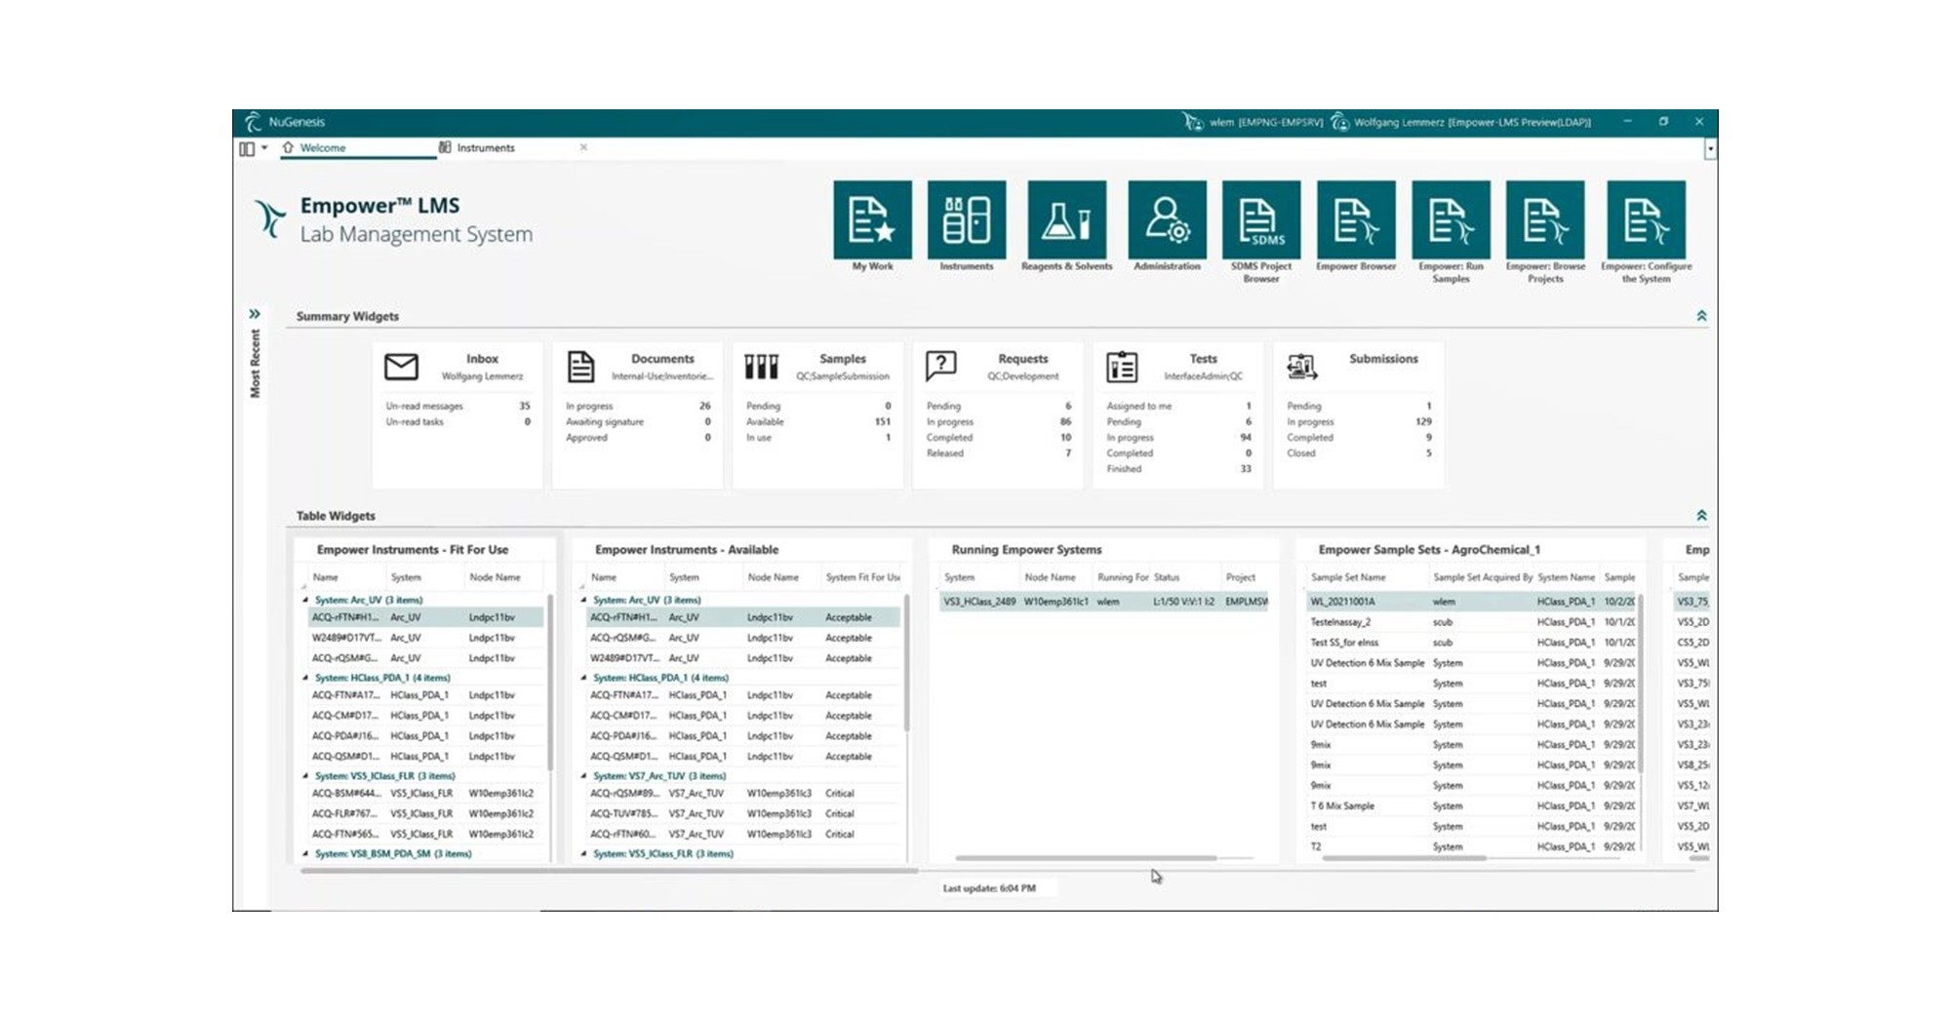
Task: Click the wlem Empower user icon
Action: 1192,122
